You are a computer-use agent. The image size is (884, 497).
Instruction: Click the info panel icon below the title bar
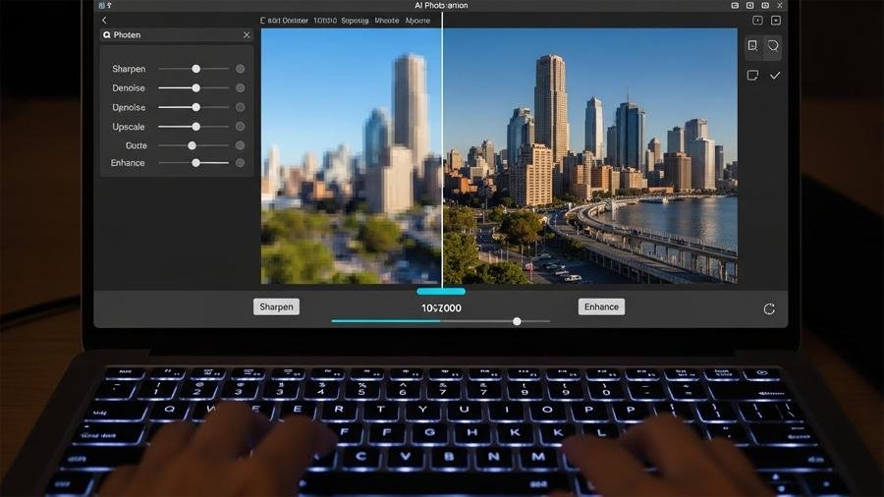pos(757,21)
